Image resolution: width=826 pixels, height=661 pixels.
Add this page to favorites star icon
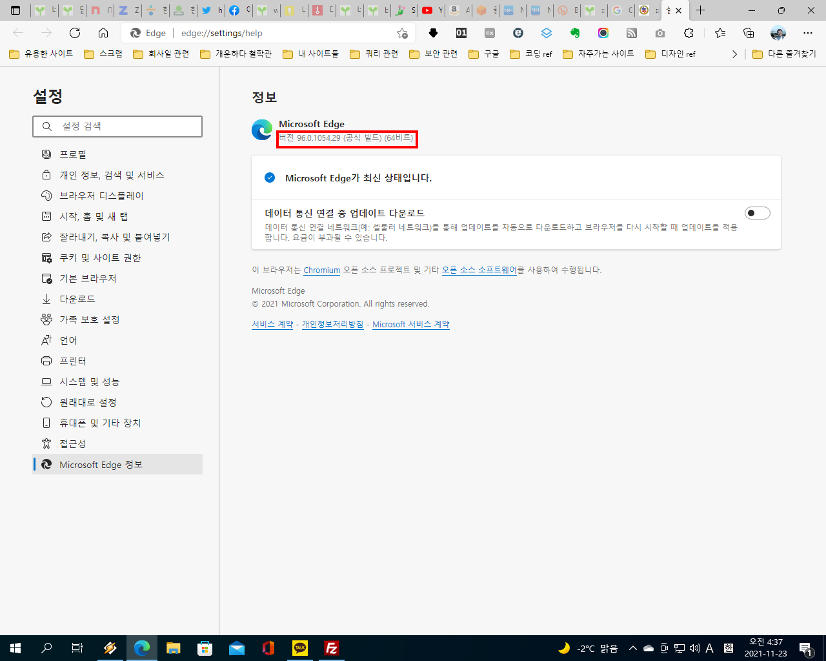[403, 33]
